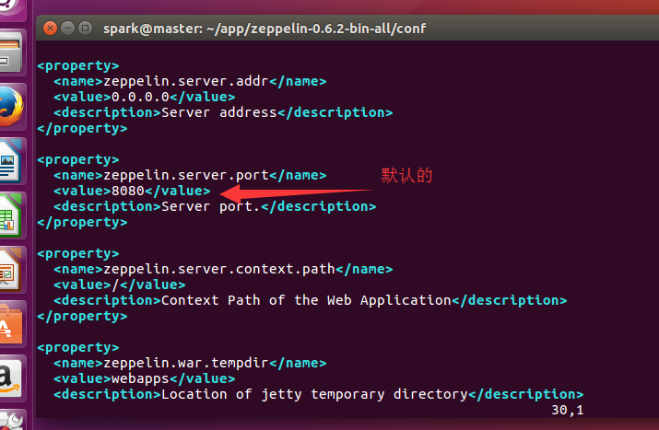This screenshot has width=659, height=430.
Task: Click the text zeppelin.server.port
Action: coord(186,175)
